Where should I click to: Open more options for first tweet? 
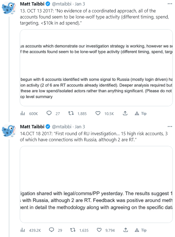tap(170, 4)
